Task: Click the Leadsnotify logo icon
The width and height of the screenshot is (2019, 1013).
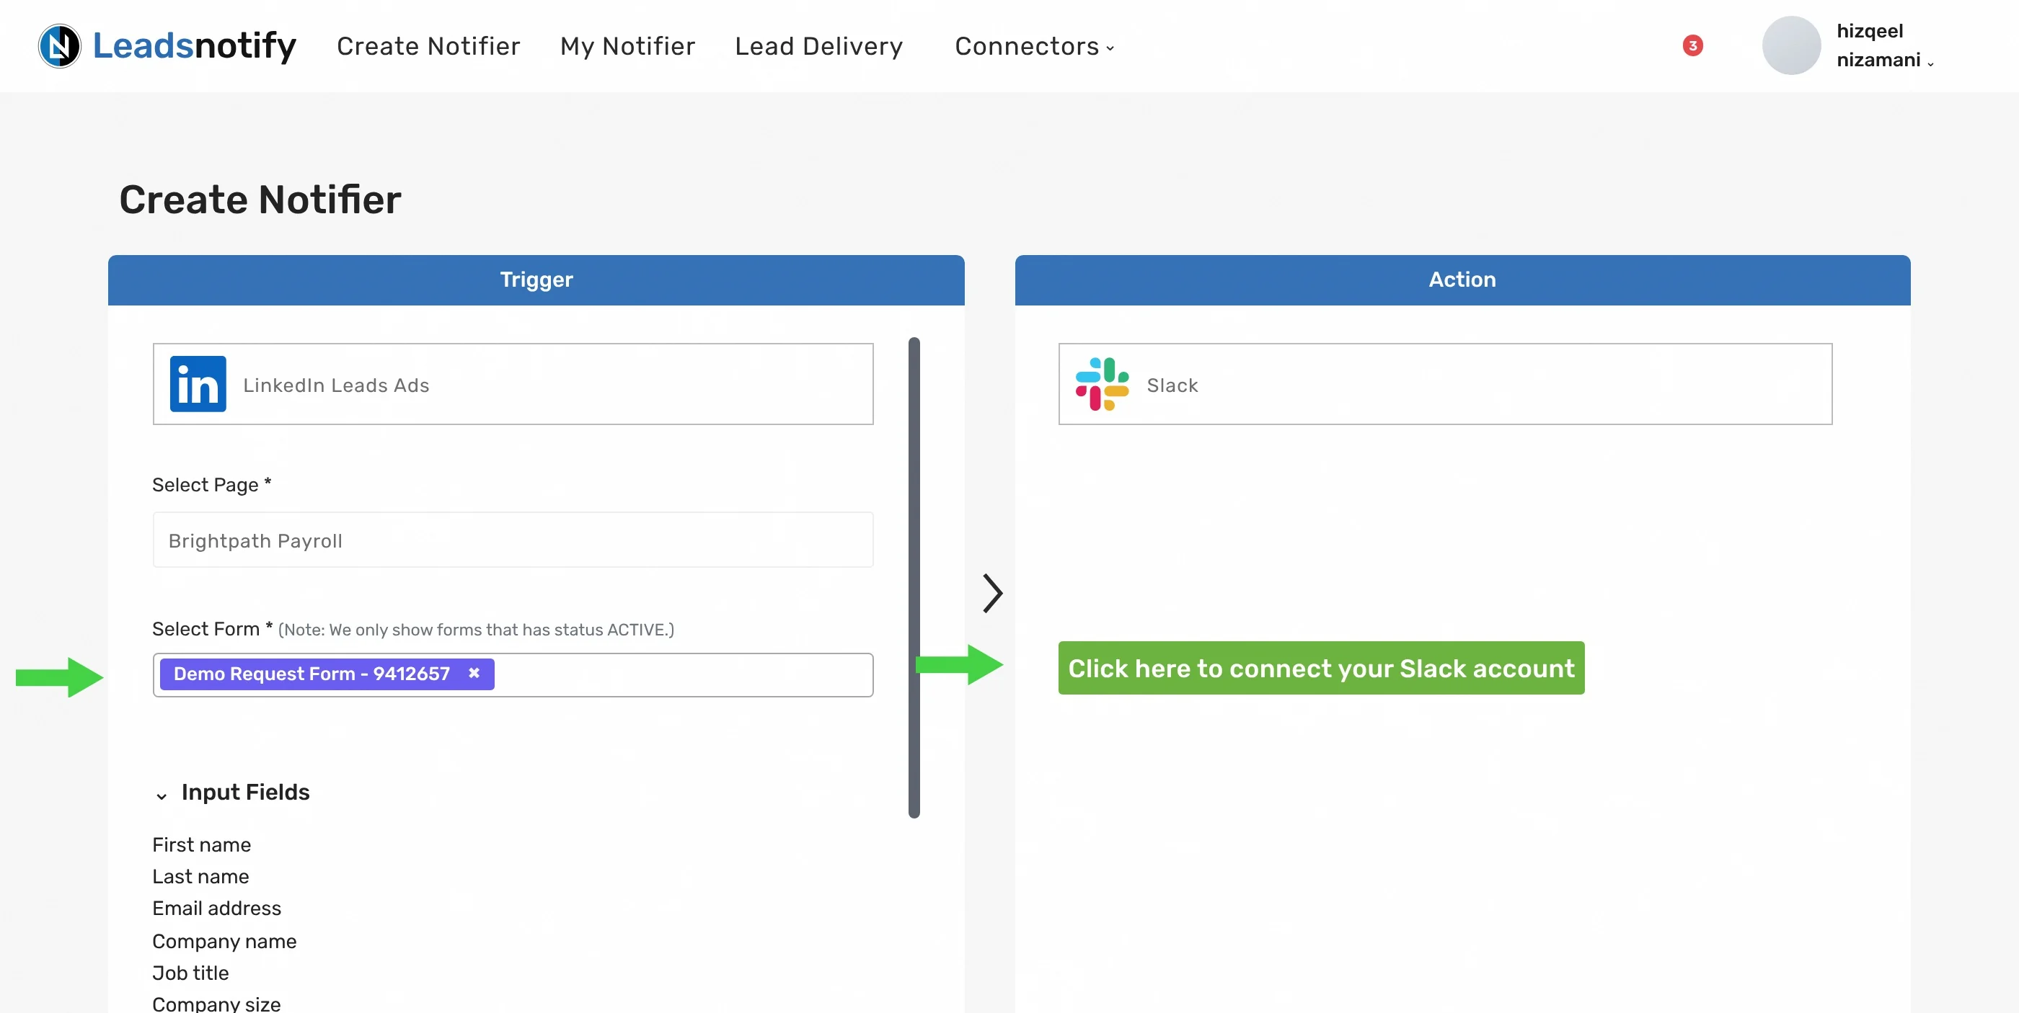Action: pyautogui.click(x=60, y=46)
